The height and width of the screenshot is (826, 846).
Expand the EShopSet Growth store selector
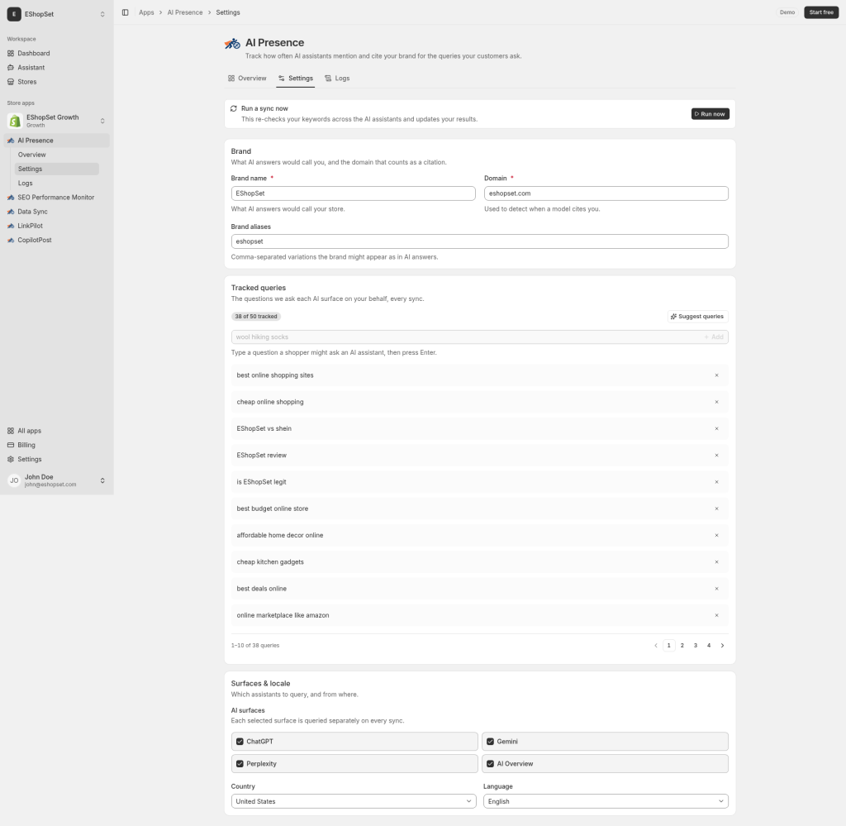(x=57, y=121)
